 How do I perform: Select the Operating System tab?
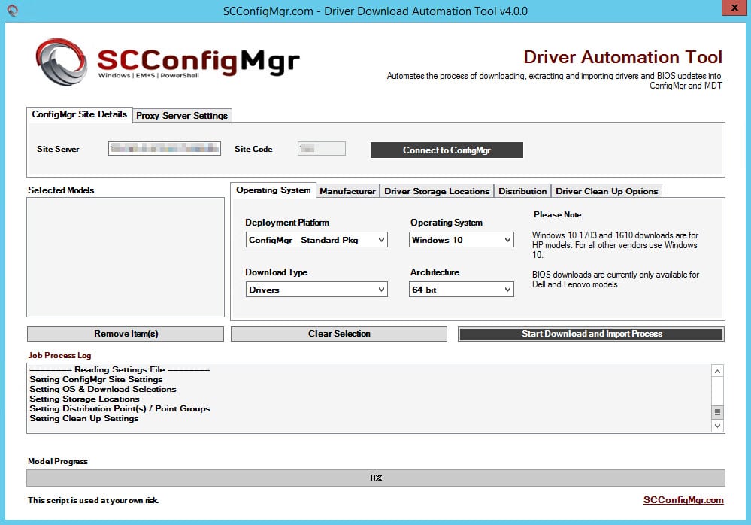pyautogui.click(x=273, y=190)
